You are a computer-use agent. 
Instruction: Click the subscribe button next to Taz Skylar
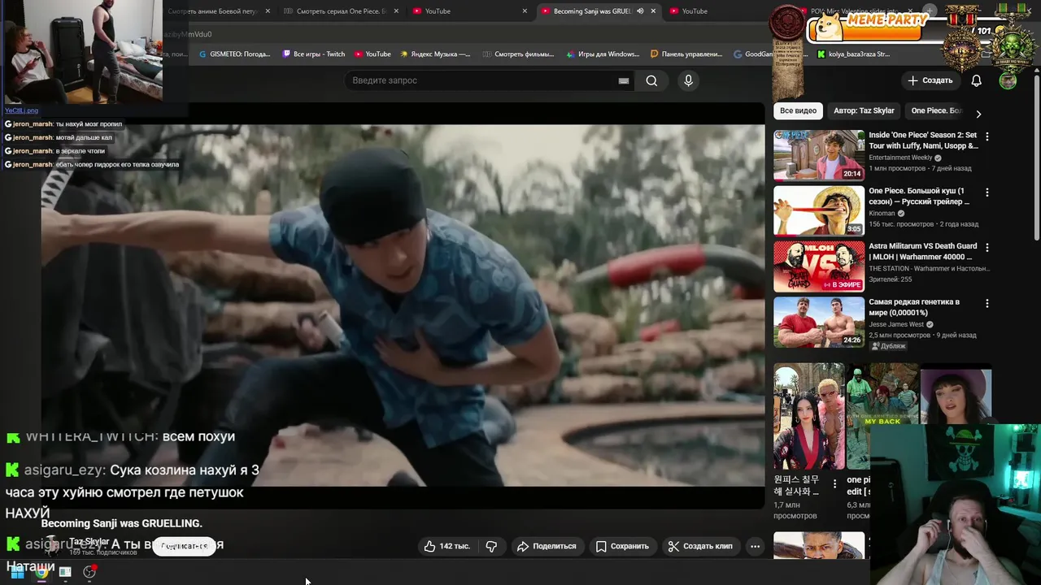point(185,546)
